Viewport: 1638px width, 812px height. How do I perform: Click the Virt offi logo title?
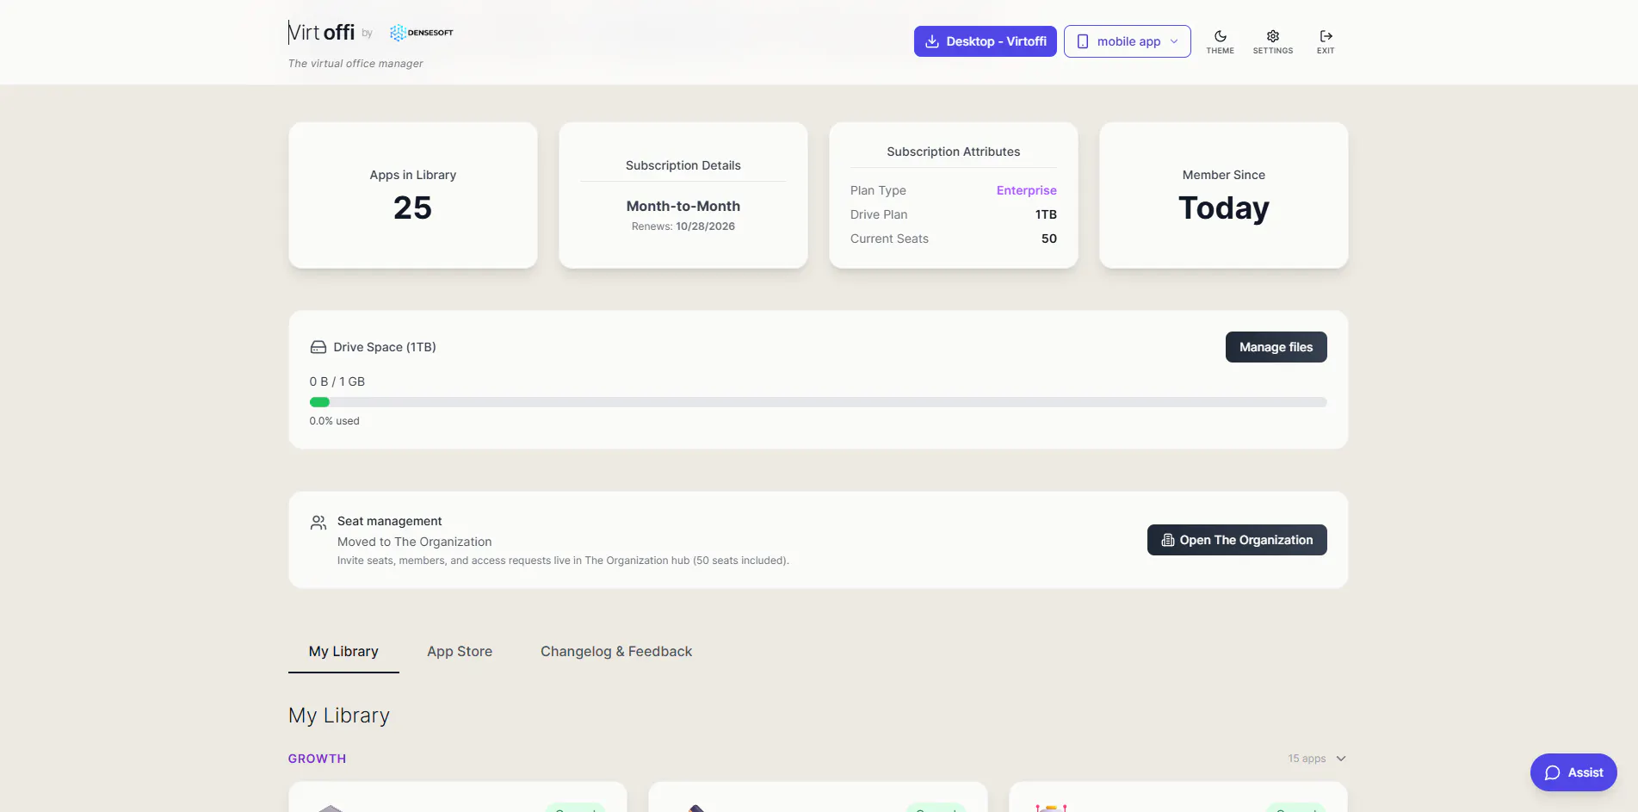321,33
